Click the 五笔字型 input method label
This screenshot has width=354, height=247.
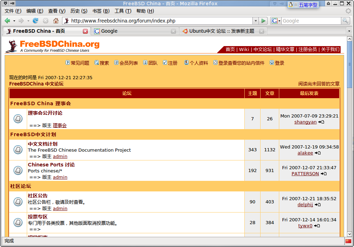(x=308, y=5)
